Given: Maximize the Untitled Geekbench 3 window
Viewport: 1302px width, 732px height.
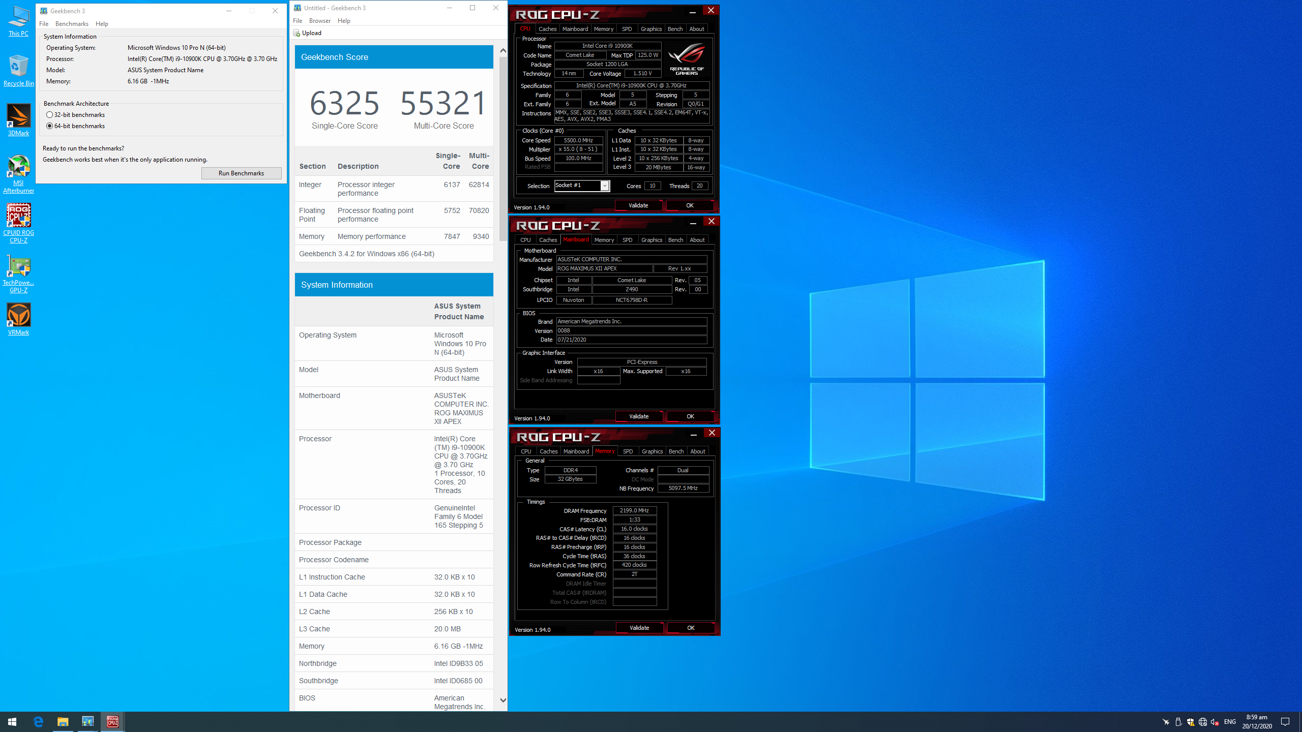Looking at the screenshot, I should 472,8.
